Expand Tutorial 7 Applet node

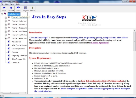(6, 38)
